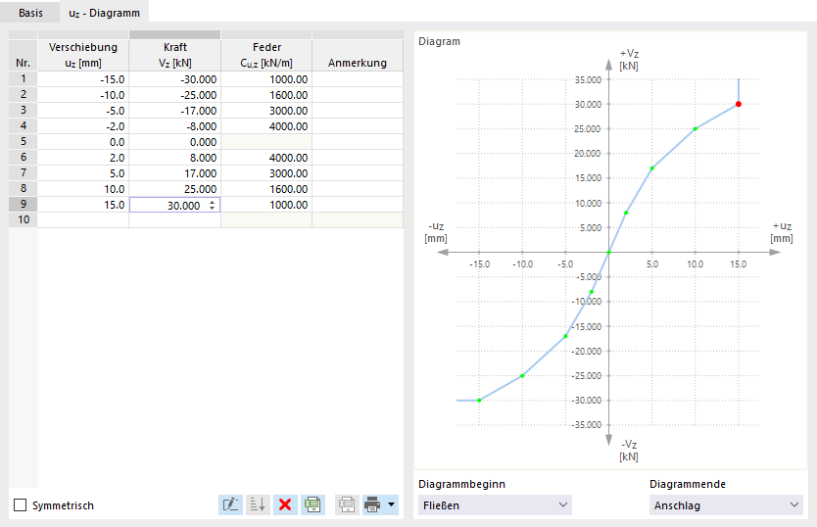
Task: Select spring cell 3000.00 in row 7
Action: 266,173
